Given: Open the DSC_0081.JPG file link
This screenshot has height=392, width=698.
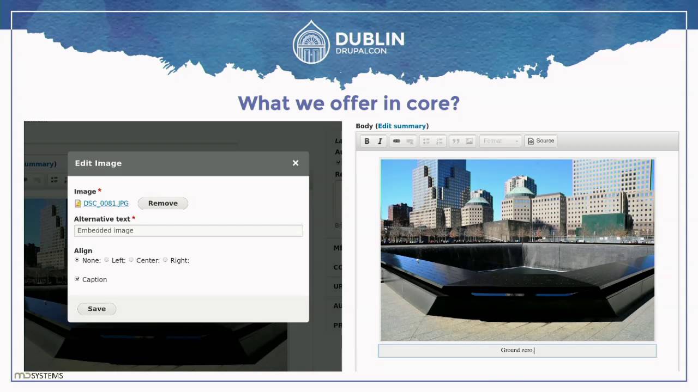Looking at the screenshot, I should click(x=106, y=203).
